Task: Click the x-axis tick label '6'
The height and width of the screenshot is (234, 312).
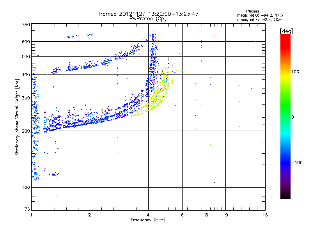Action: (182, 215)
